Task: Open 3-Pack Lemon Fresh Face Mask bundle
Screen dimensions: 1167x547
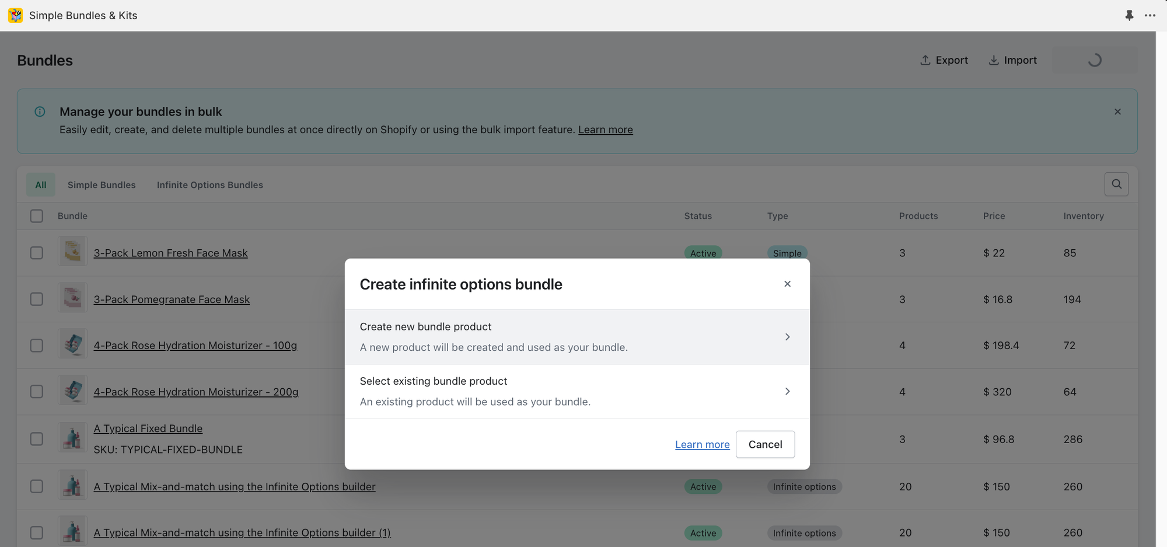Action: (170, 253)
